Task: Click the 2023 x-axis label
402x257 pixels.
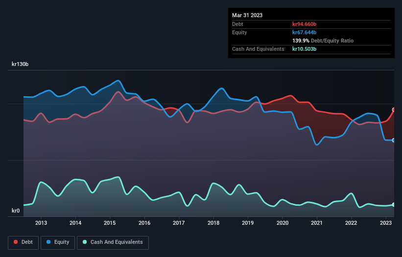Action: tap(385, 223)
